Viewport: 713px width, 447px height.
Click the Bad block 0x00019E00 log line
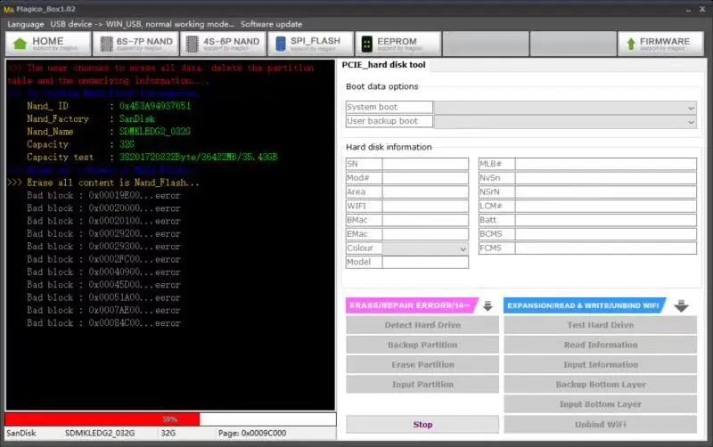pos(103,196)
